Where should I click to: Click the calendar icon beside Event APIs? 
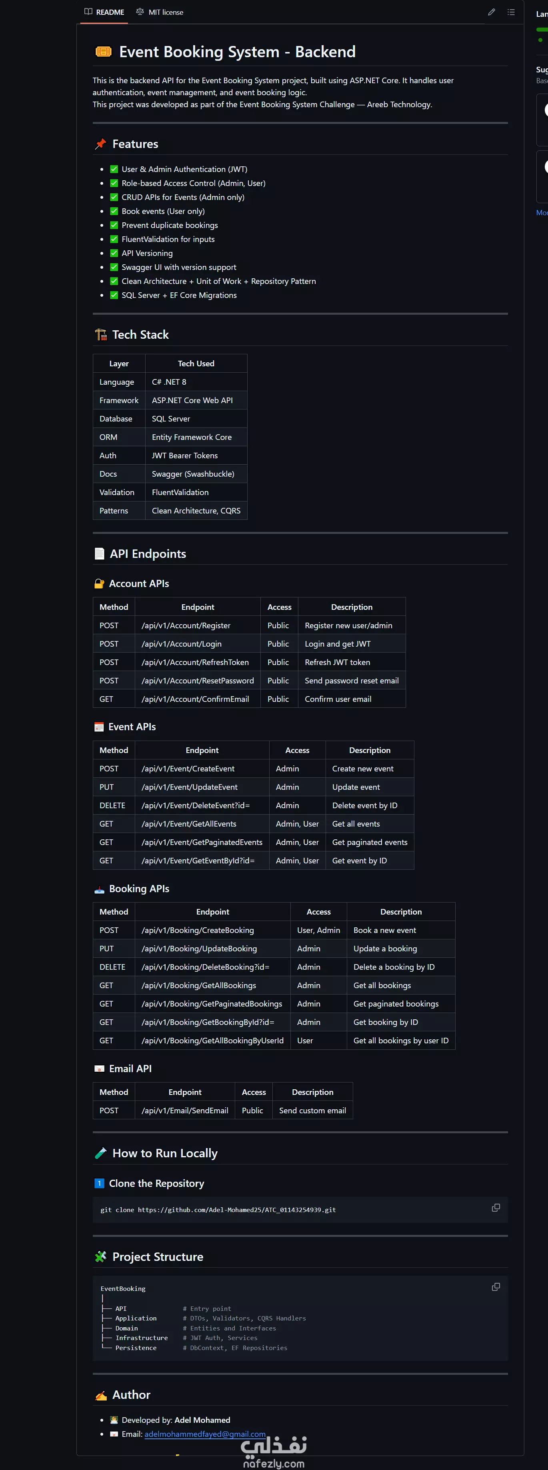(99, 727)
